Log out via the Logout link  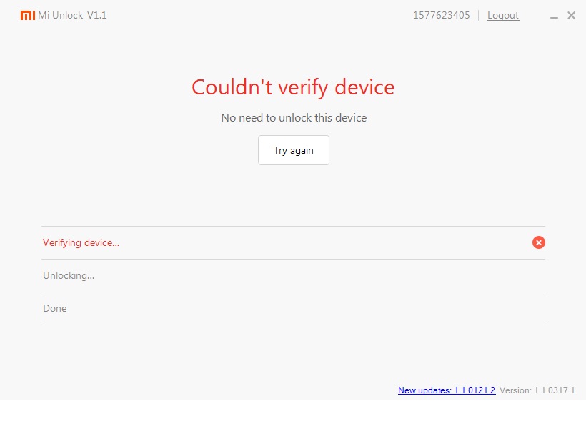point(503,16)
